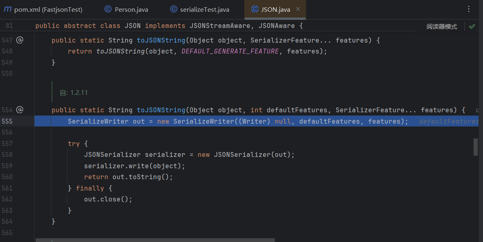Click the Maven icon on pom.xml tab
The height and width of the screenshot is (242, 483).
click(x=7, y=9)
